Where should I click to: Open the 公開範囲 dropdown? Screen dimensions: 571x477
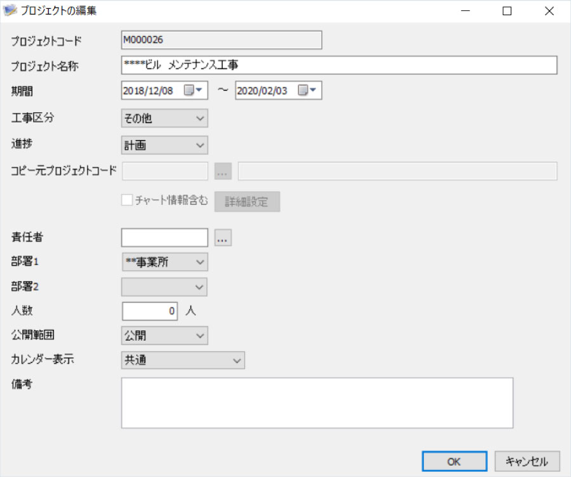[x=164, y=336]
